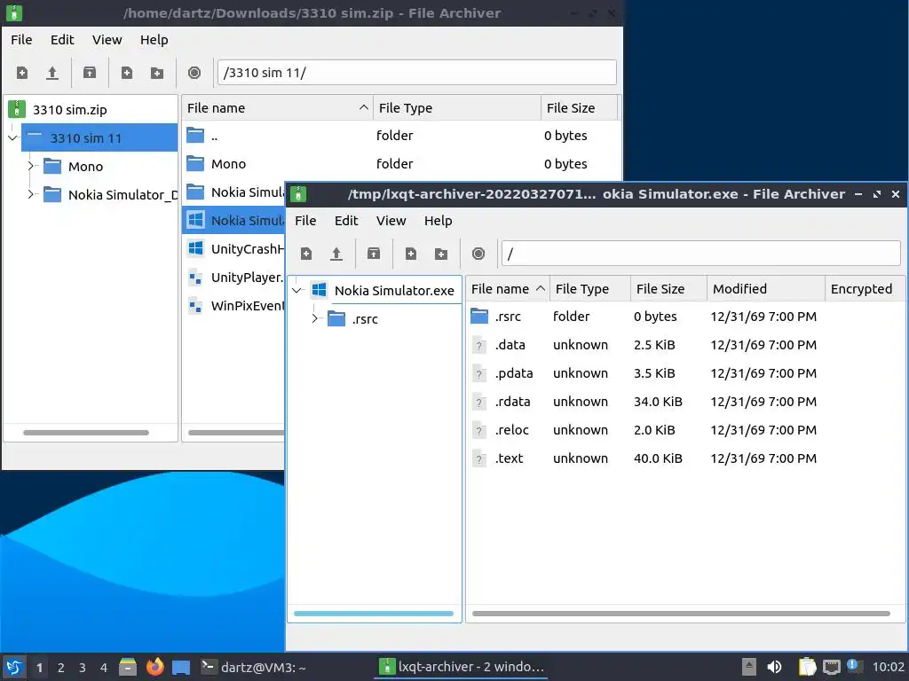Switch to workspace 2
This screenshot has height=681, width=909.
tap(61, 668)
